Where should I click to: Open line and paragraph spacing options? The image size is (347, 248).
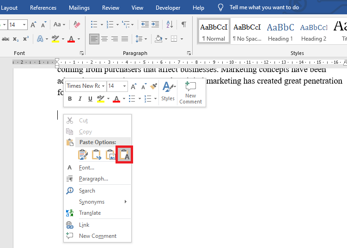[141, 39]
